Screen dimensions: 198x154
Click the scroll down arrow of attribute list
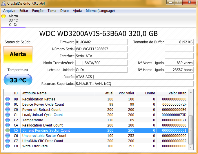[x=191, y=147]
